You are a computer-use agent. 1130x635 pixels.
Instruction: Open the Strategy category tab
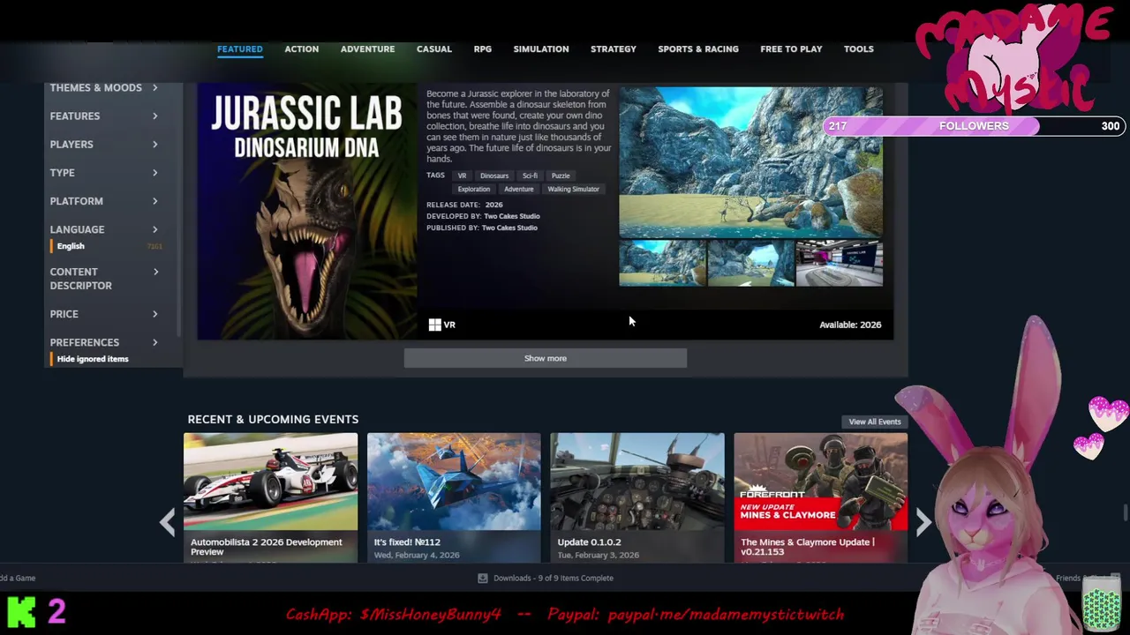pos(613,49)
